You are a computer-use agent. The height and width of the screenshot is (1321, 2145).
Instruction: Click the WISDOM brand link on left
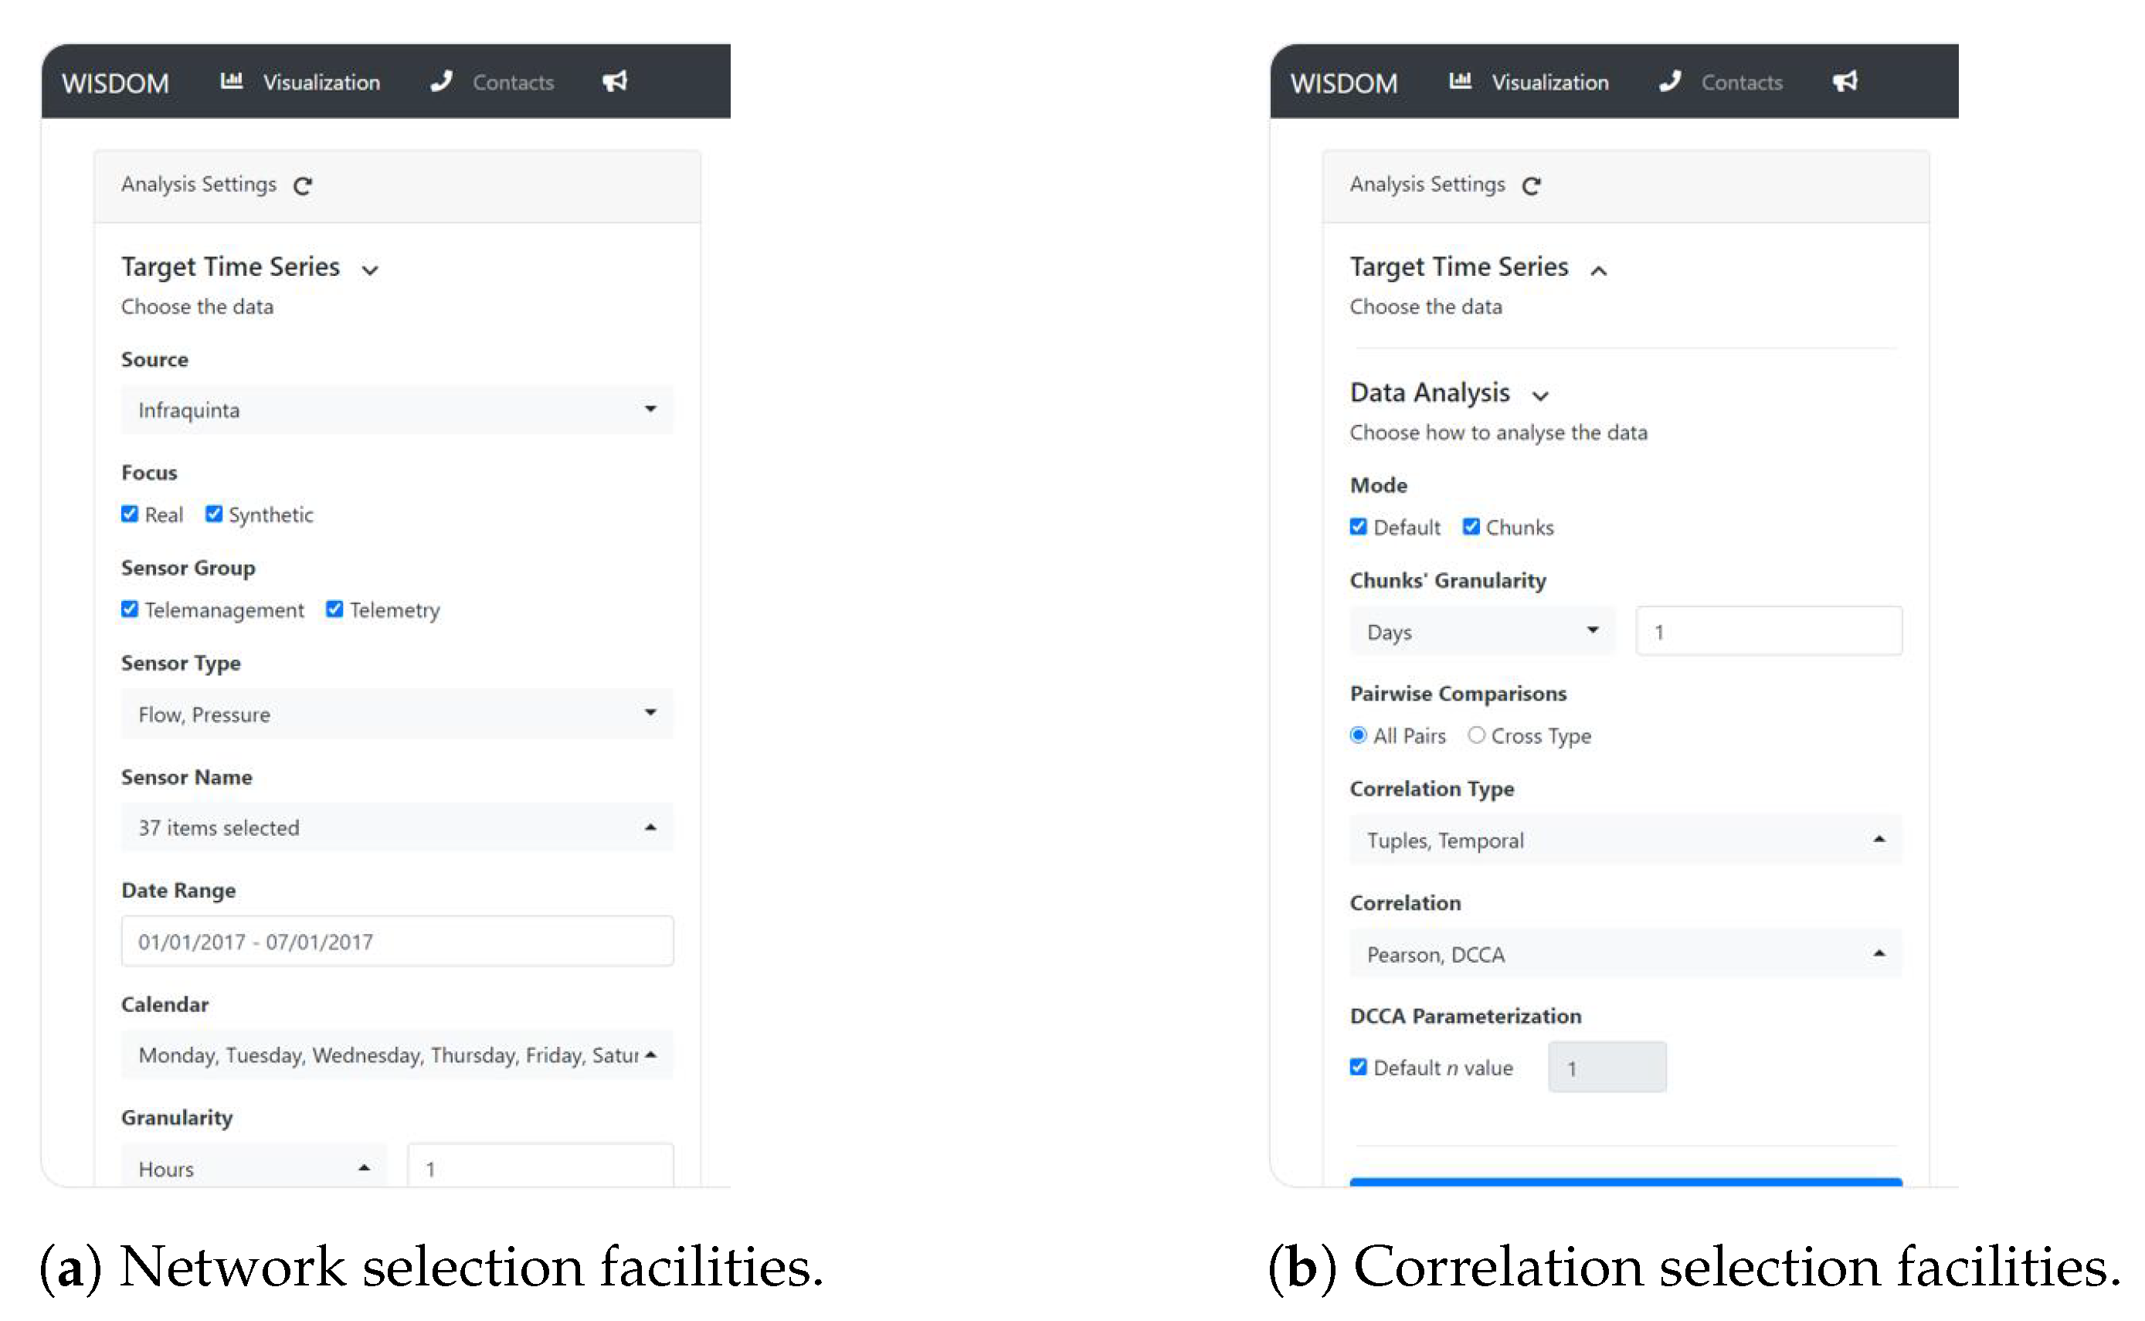pyautogui.click(x=114, y=83)
